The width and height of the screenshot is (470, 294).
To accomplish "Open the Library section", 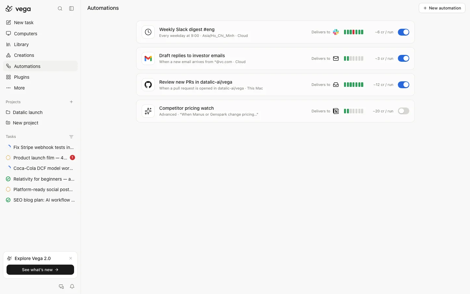I will [x=40, y=44].
